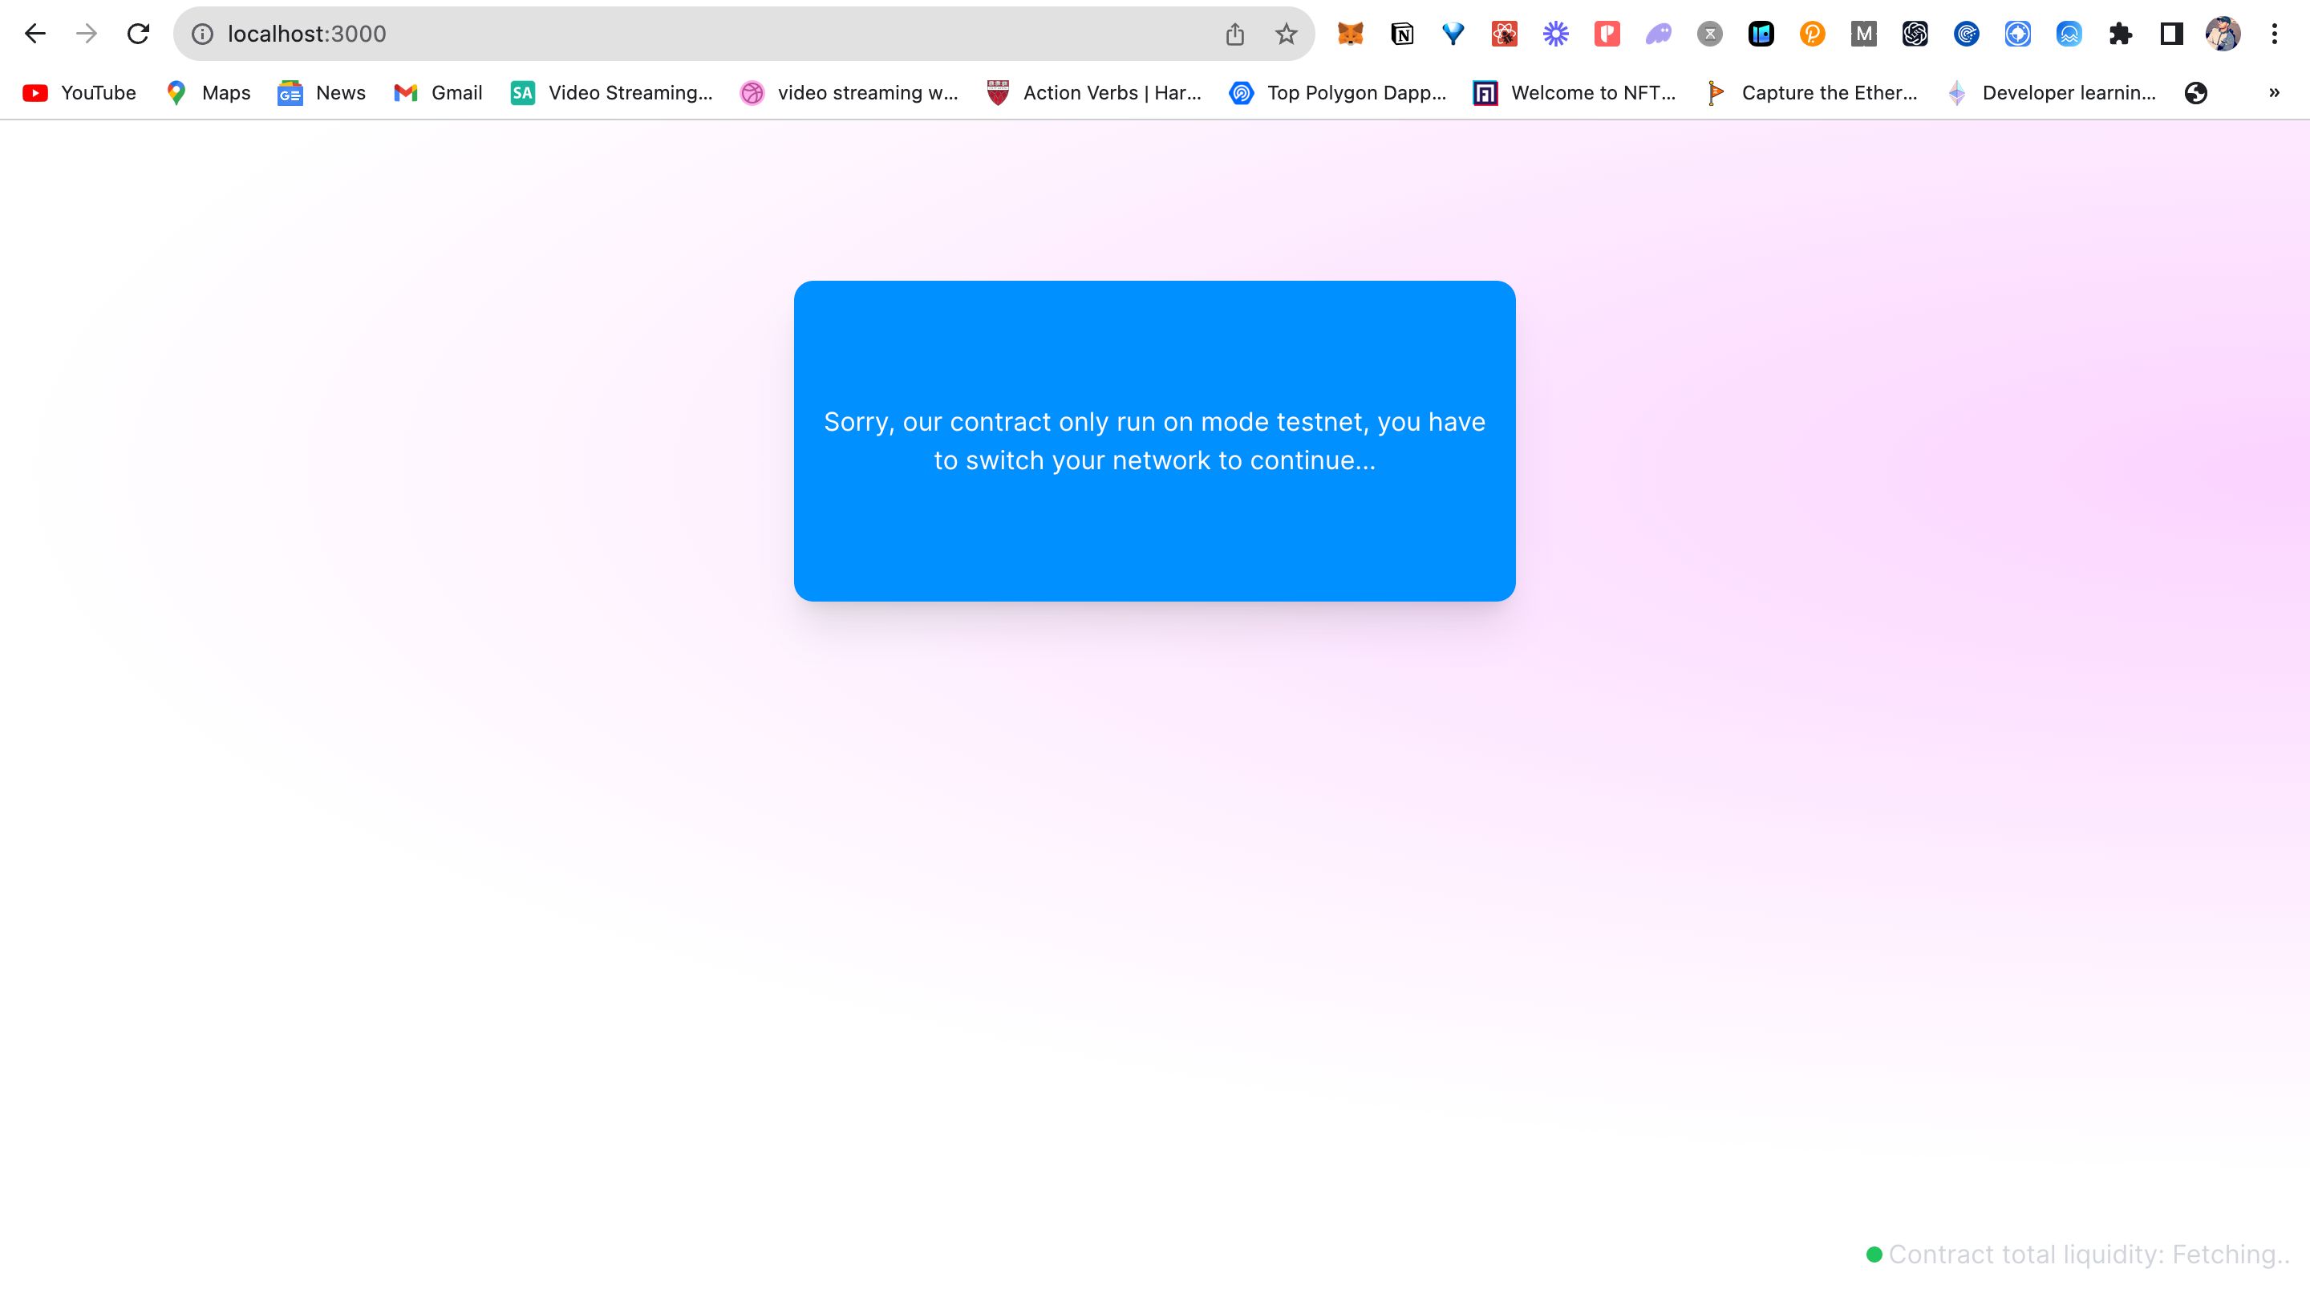Click the MetaMask fox icon in toolbar
The image size is (2310, 1293).
(1348, 34)
